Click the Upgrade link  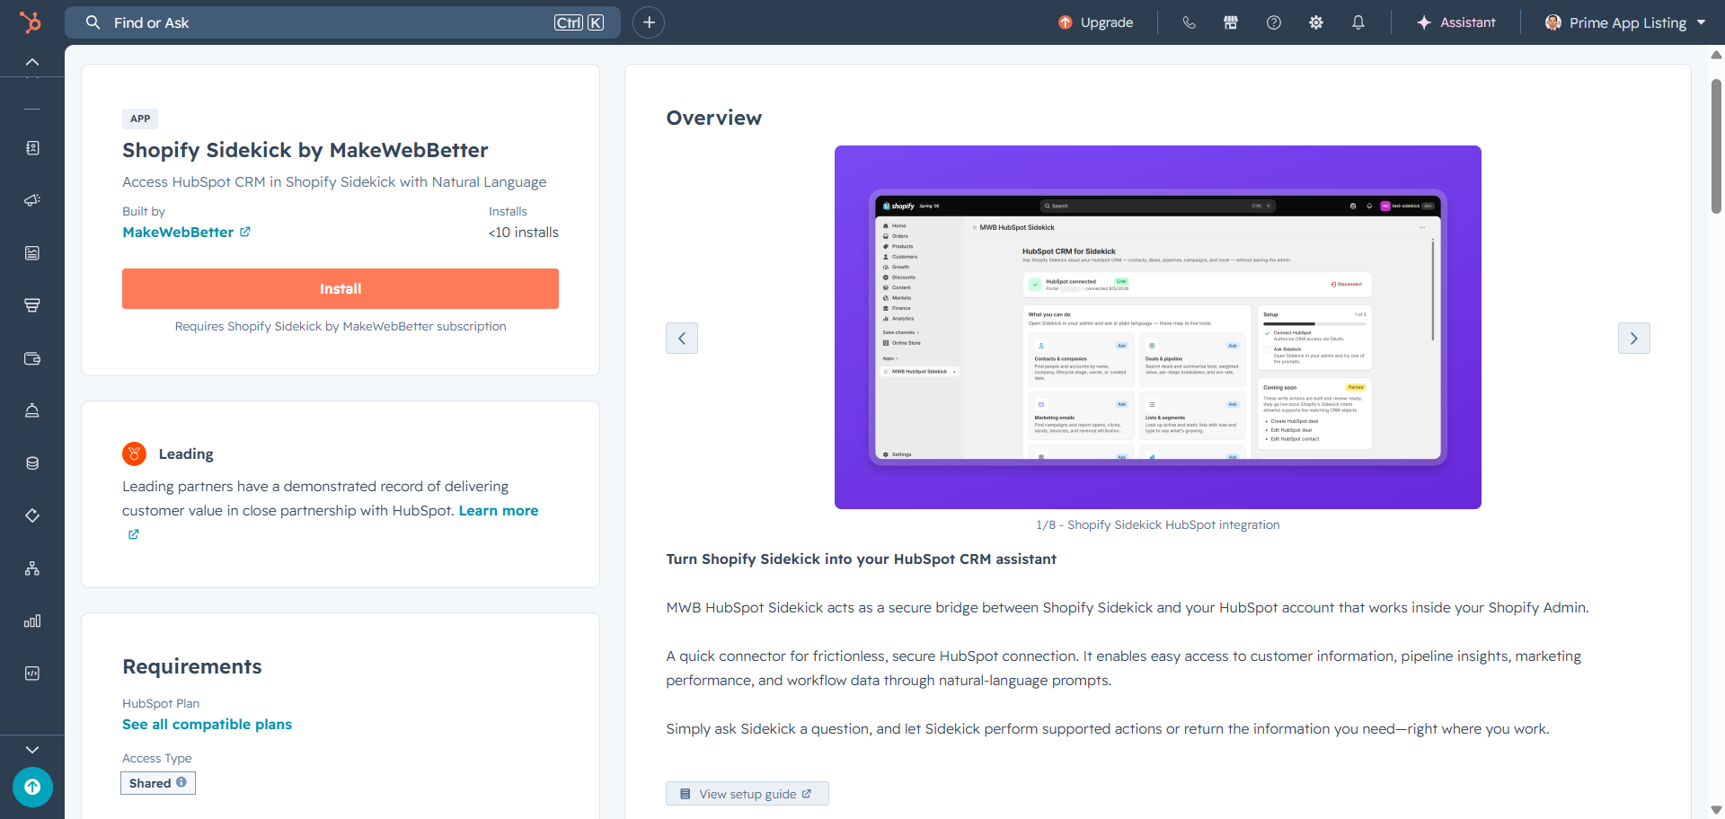click(1095, 22)
